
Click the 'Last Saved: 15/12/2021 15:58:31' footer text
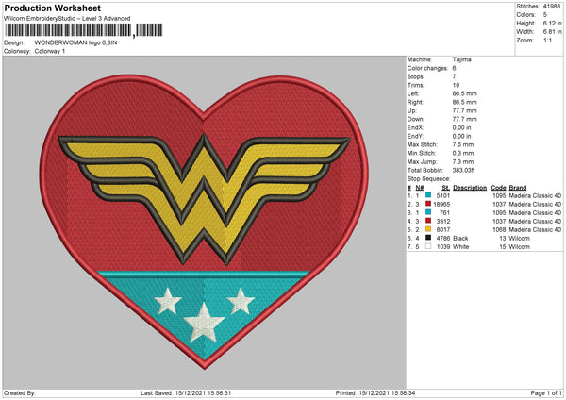click(x=186, y=392)
